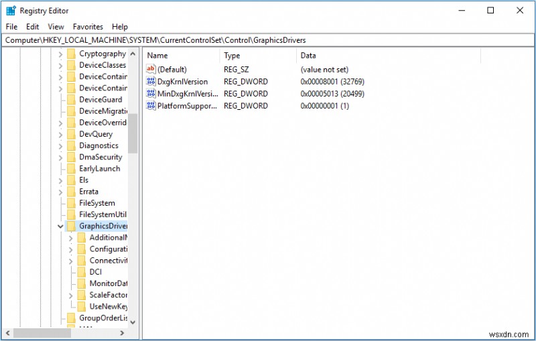Viewport: 536px width, 341px height.
Task: Expand the AdditionalM subkey
Action: 71,238
